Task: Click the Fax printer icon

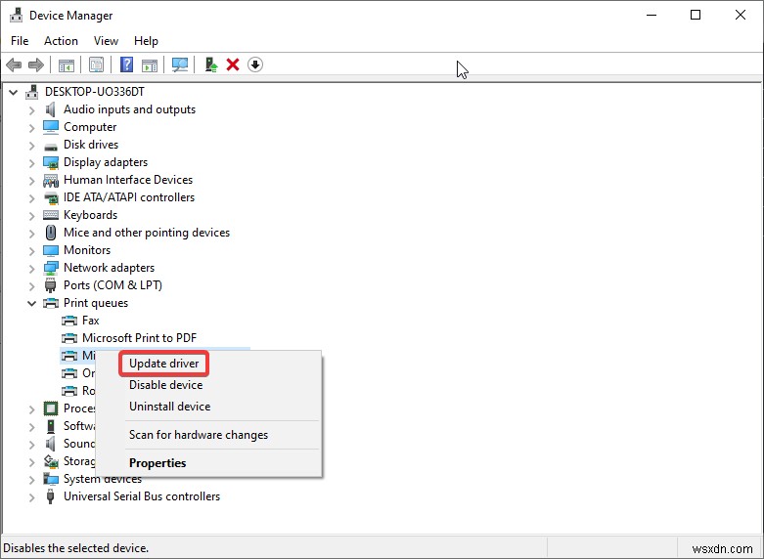Action: 69,321
